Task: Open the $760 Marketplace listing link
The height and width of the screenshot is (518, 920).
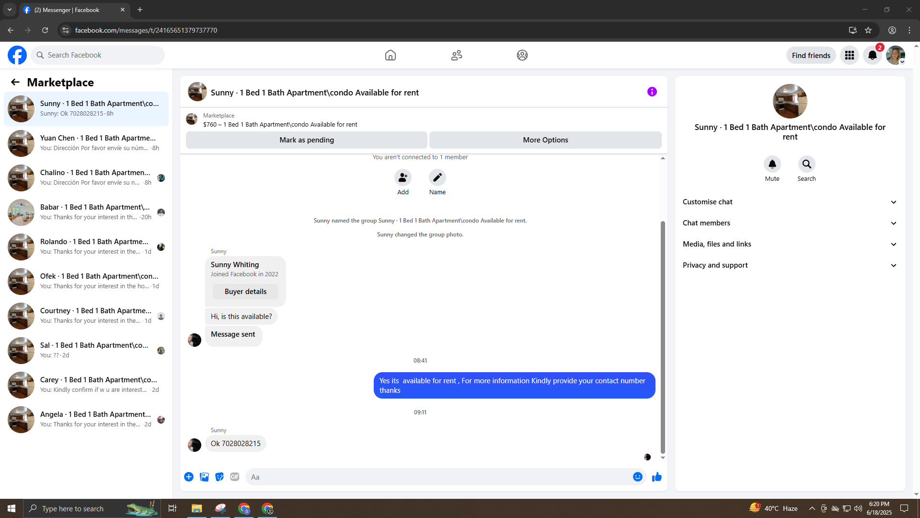Action: click(280, 124)
